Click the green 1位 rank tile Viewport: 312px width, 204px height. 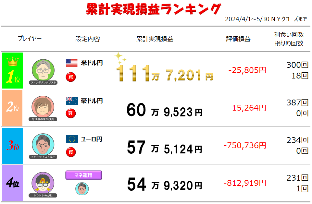point(13,71)
